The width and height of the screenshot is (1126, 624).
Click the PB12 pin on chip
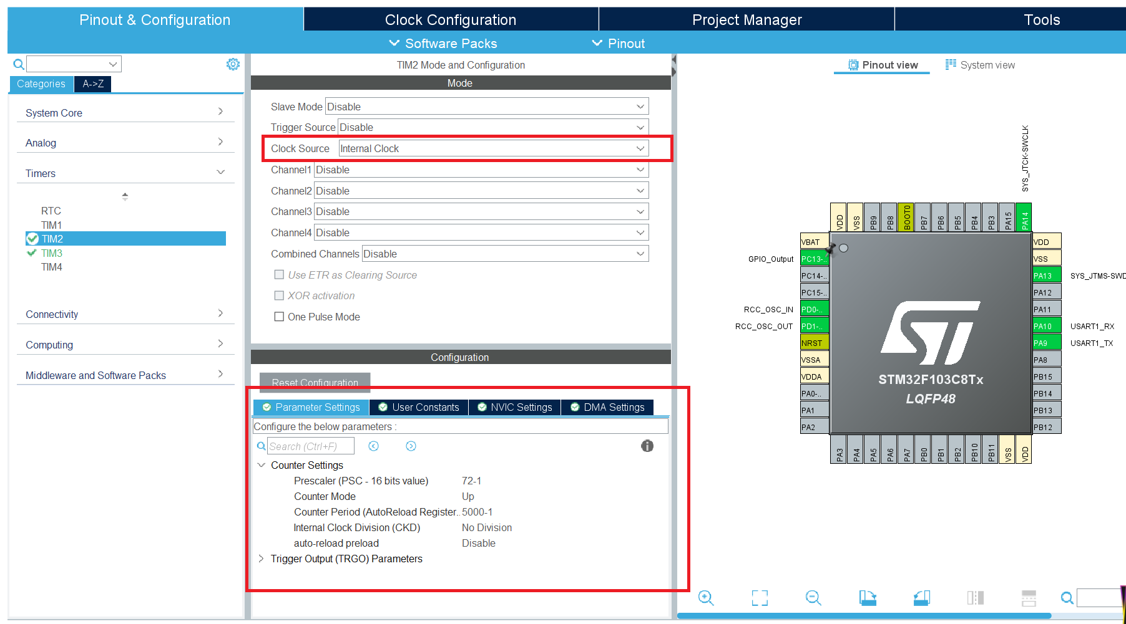1047,427
